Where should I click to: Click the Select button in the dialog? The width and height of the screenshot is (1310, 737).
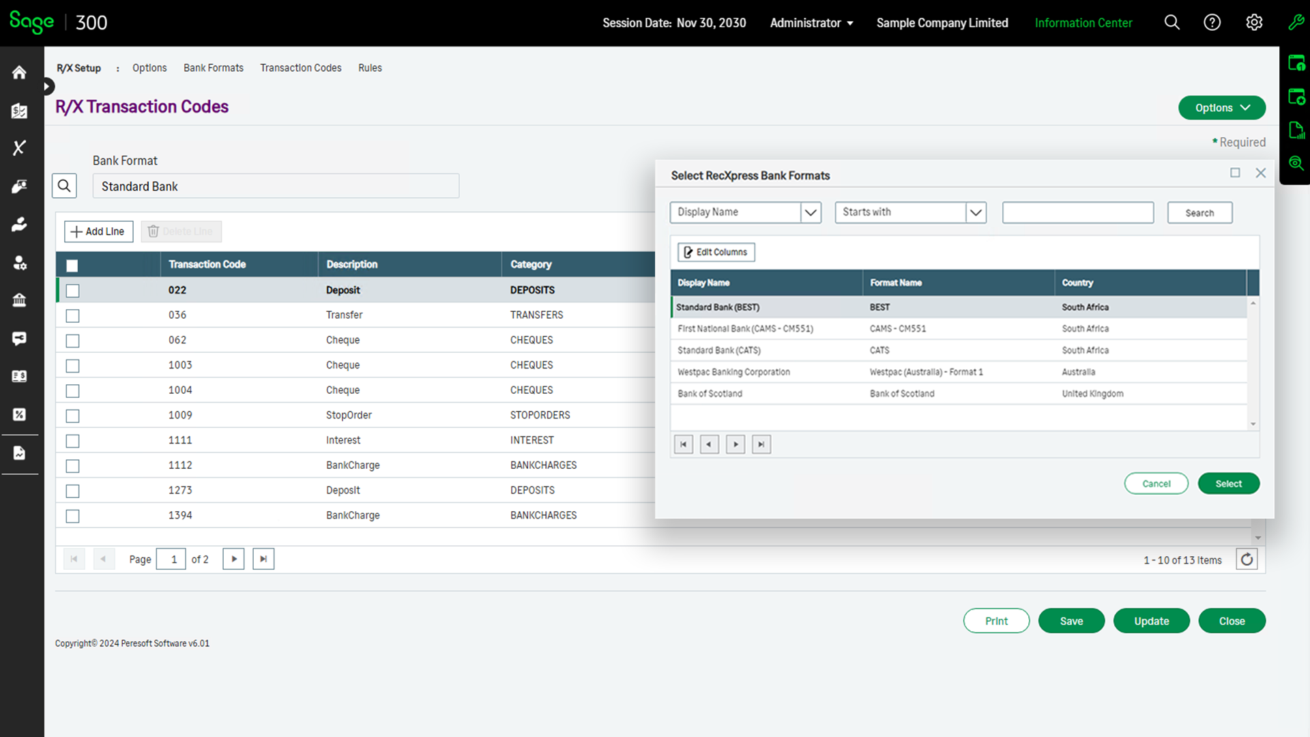point(1228,483)
